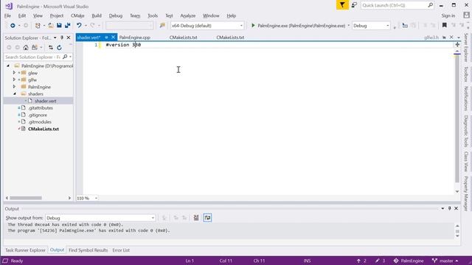Open the File menu

coord(7,15)
